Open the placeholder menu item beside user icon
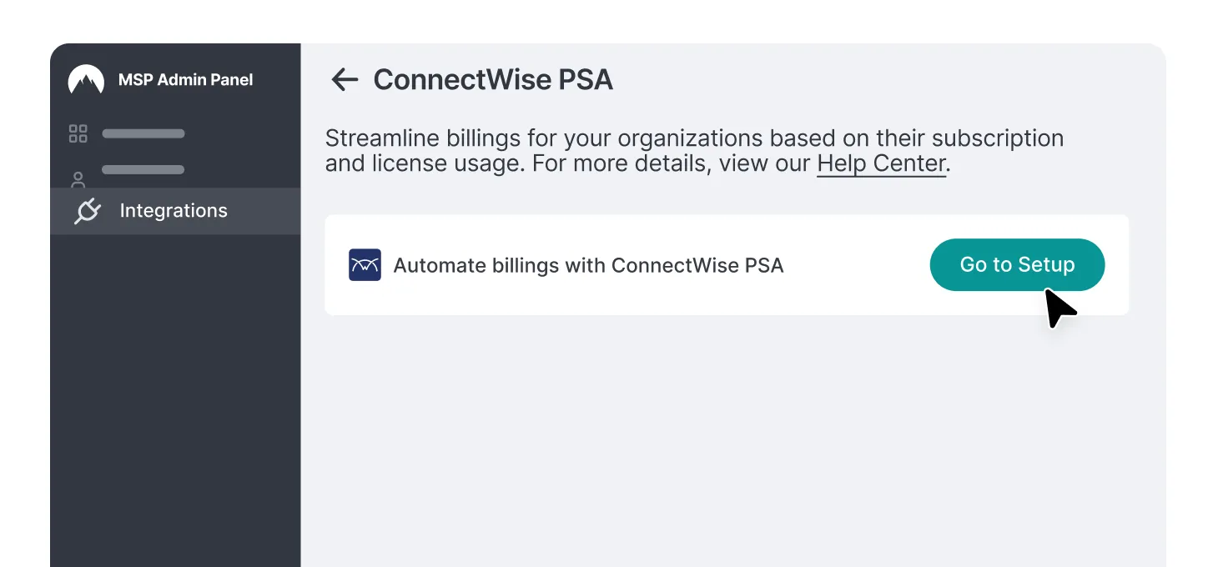This screenshot has height=567, width=1218. point(143,170)
